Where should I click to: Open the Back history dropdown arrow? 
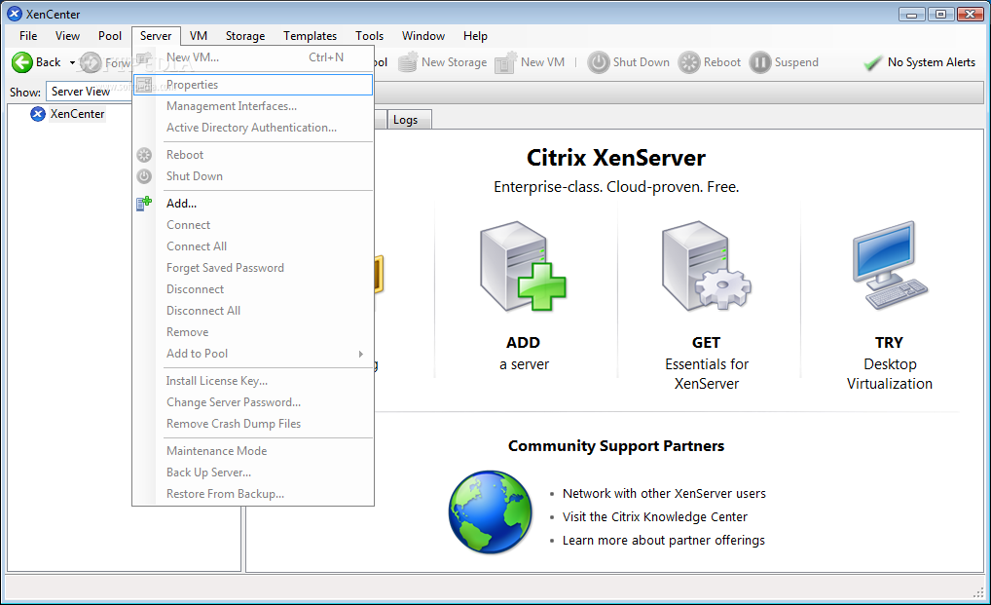pos(72,62)
